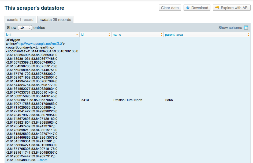Click the kml column sort arrow

click(x=77, y=35)
